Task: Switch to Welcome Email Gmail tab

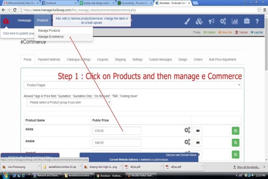Action: tap(21, 3)
